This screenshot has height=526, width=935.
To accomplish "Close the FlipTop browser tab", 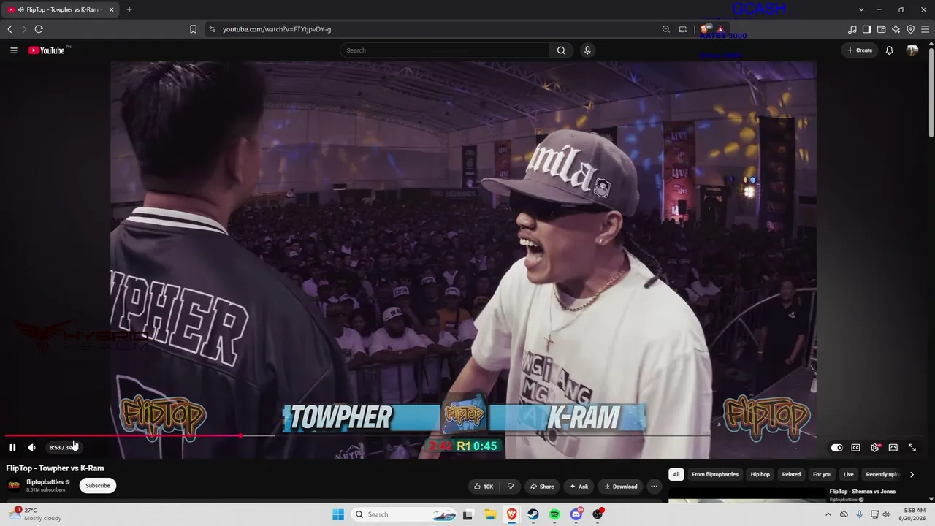I will [x=112, y=9].
